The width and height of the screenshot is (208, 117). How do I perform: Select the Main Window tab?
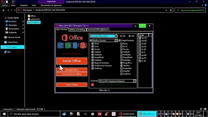pos(62,30)
